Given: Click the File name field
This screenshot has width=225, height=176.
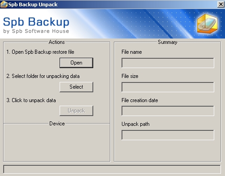Looking at the screenshot, I should (x=168, y=63).
